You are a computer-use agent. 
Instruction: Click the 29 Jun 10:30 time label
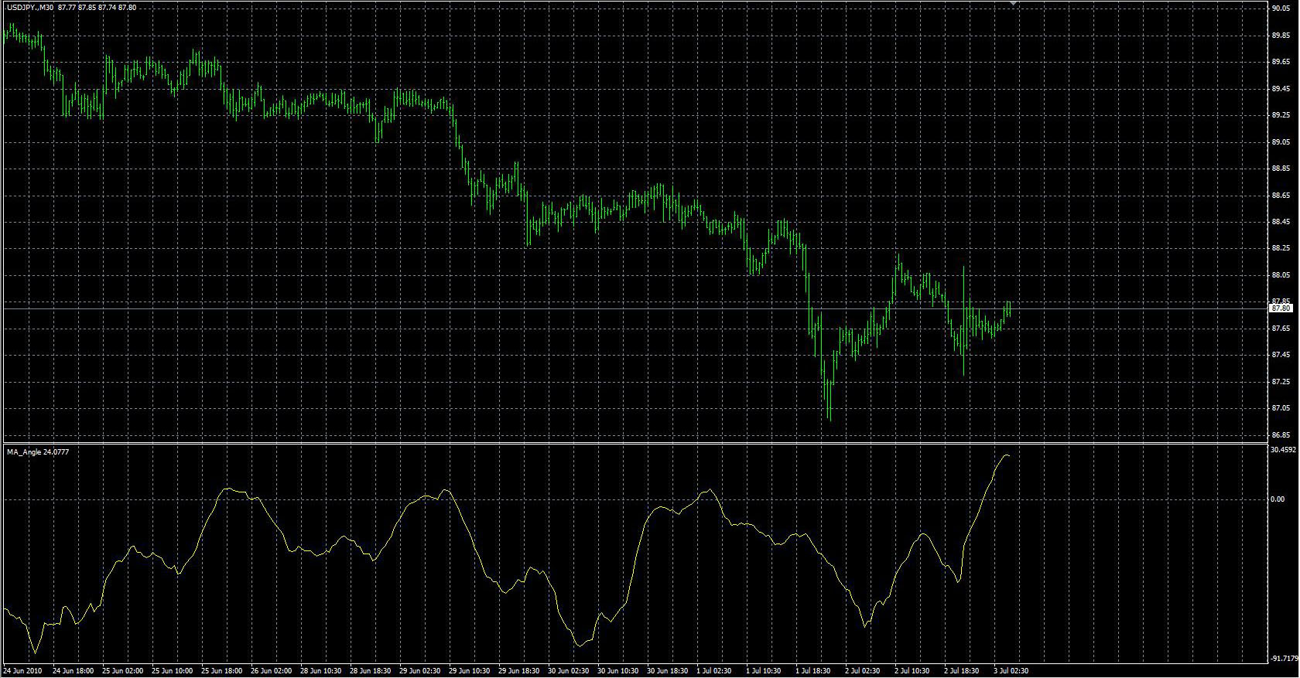(x=469, y=671)
